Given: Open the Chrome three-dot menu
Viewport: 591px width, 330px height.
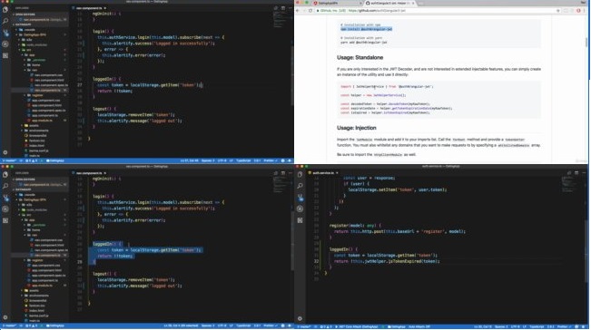Looking at the screenshot, I should click(586, 11).
